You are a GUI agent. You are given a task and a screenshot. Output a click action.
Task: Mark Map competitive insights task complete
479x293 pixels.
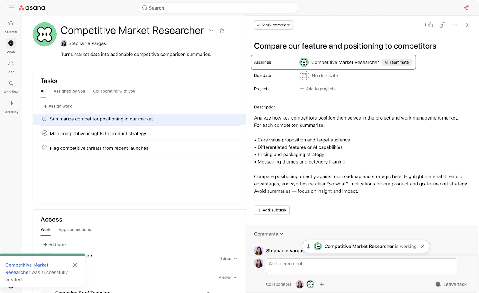pos(45,133)
